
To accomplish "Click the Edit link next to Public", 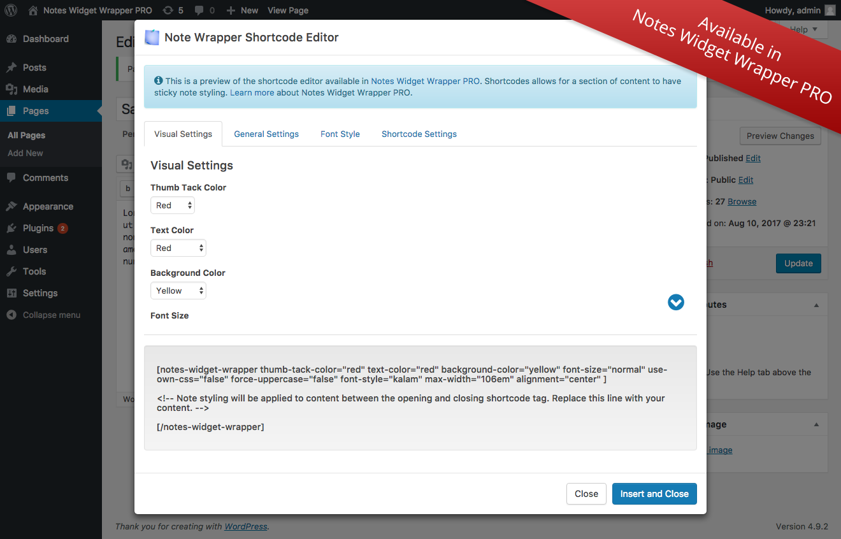I will 746,180.
